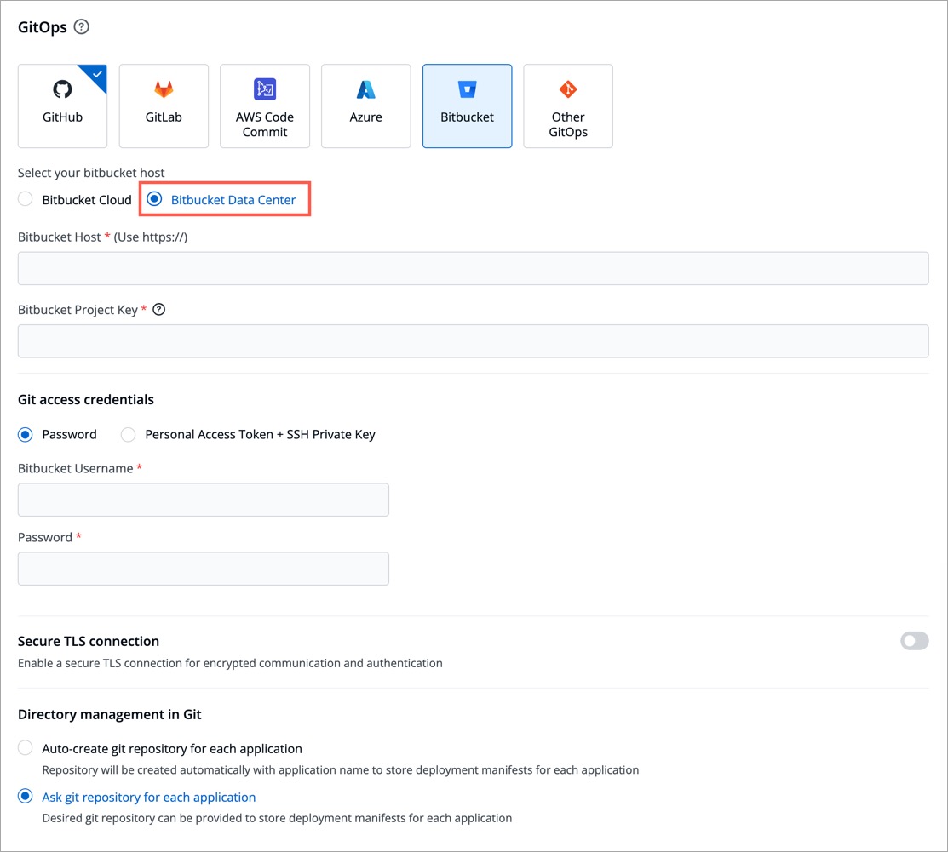Choose Auto-create git repository for each application
948x852 pixels.
tap(26, 749)
